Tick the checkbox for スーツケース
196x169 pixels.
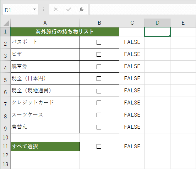point(99,115)
